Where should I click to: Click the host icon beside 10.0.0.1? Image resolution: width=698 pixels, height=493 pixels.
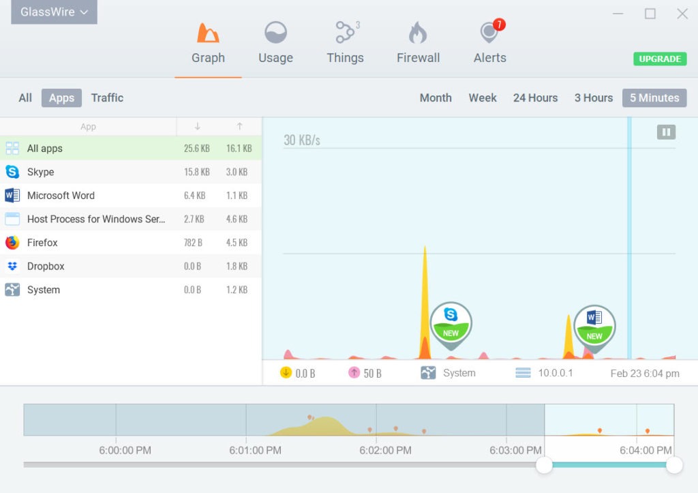[x=523, y=373]
